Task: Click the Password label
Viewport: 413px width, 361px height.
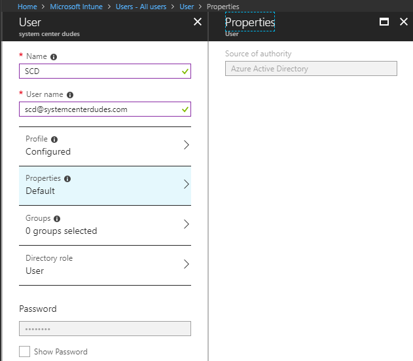Action: coord(38,309)
